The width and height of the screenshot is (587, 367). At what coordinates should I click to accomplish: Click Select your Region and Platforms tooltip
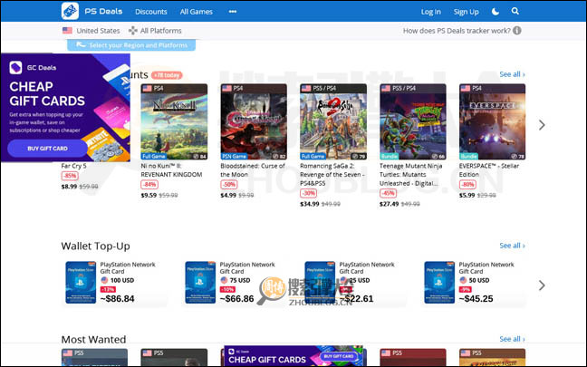(131, 45)
